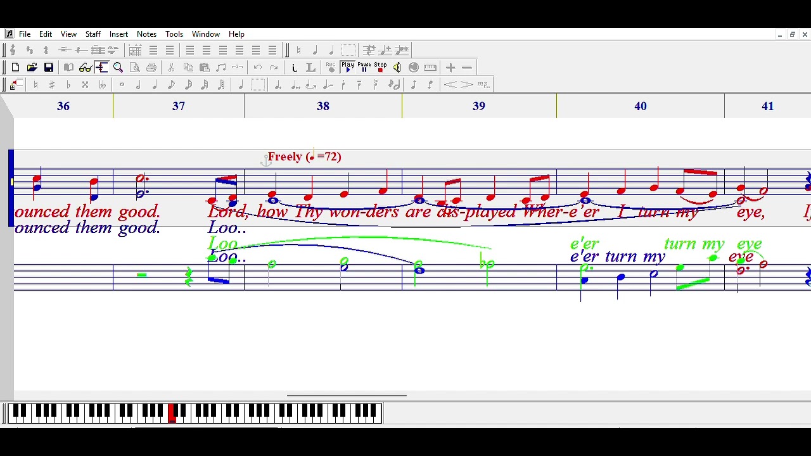Insert a decrescendo hairpin
811x456 pixels.
coord(466,85)
